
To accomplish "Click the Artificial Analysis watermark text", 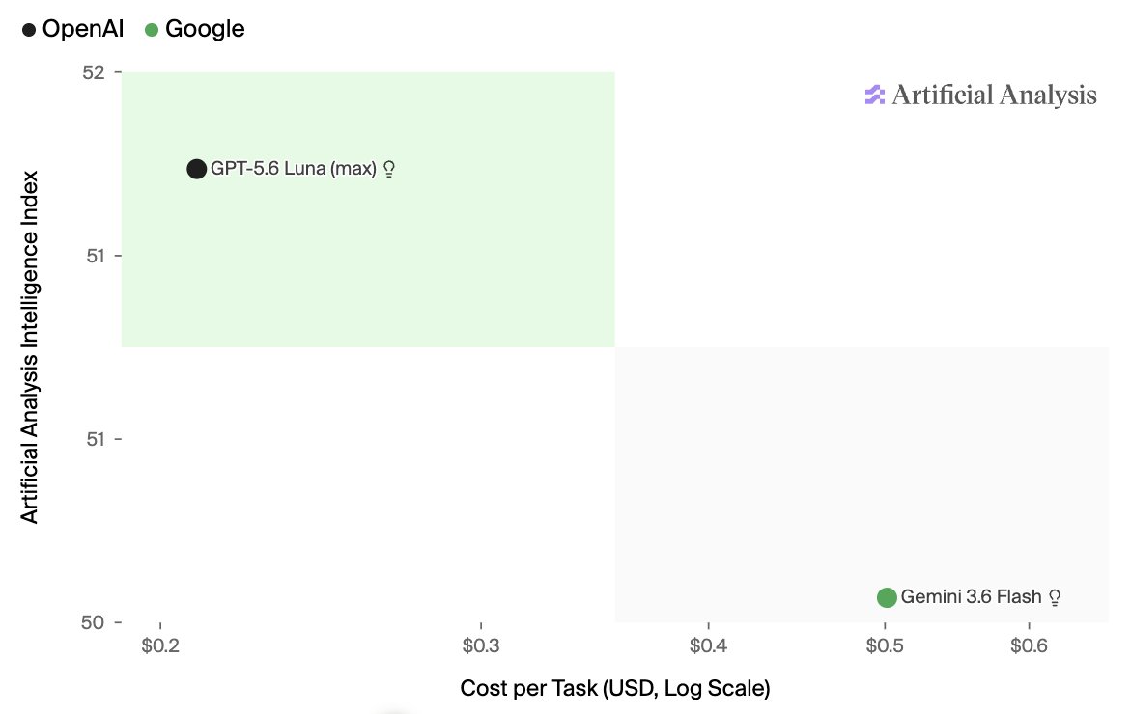I will (994, 96).
